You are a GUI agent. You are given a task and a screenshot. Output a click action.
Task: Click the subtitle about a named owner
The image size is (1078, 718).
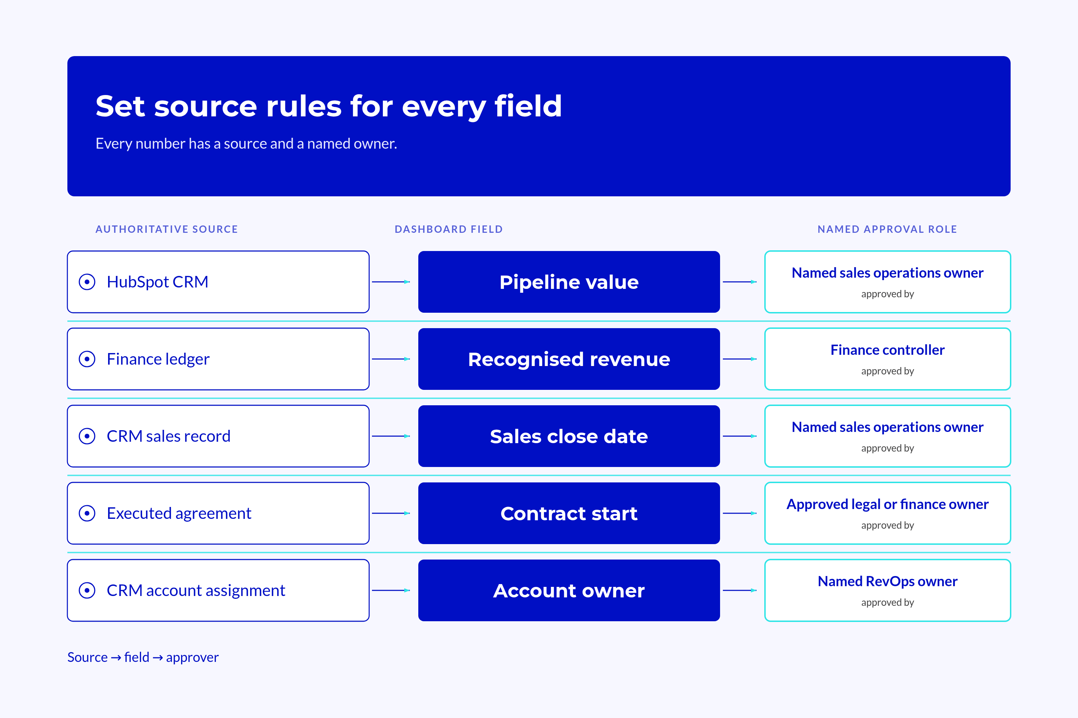(246, 144)
